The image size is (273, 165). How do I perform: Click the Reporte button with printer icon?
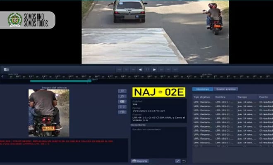[140, 160]
